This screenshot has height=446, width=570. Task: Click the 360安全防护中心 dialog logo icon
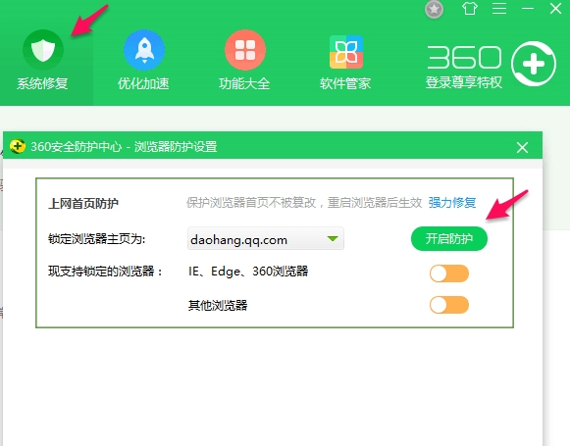(17, 146)
